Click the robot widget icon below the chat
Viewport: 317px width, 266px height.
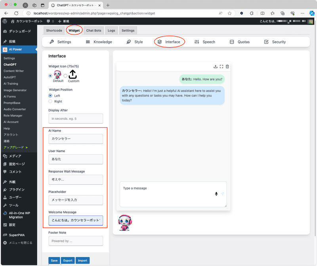point(125,222)
